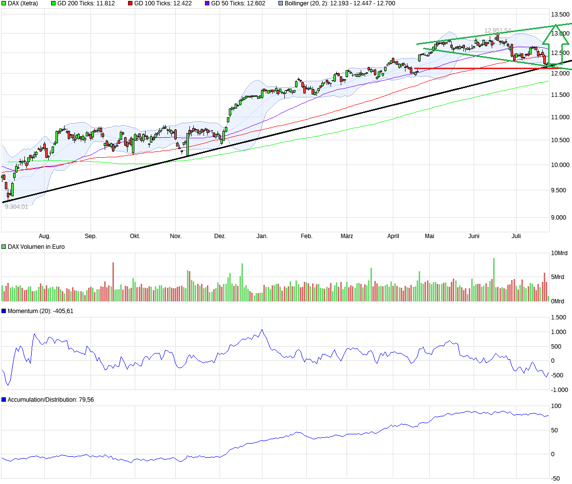Click the 12.000 price axis label
This screenshot has width=572, height=484.
560,74
